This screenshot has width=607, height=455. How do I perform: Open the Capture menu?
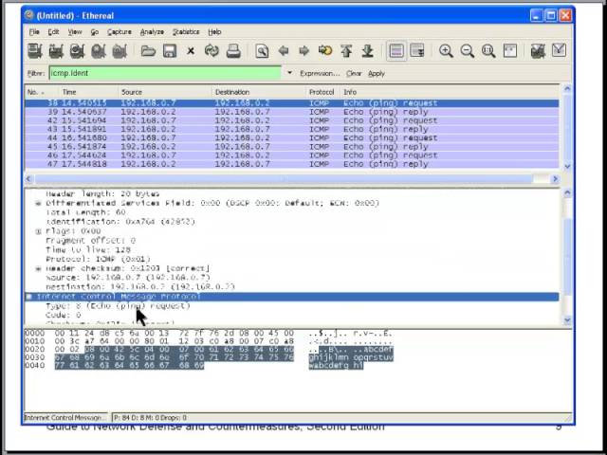pos(120,32)
